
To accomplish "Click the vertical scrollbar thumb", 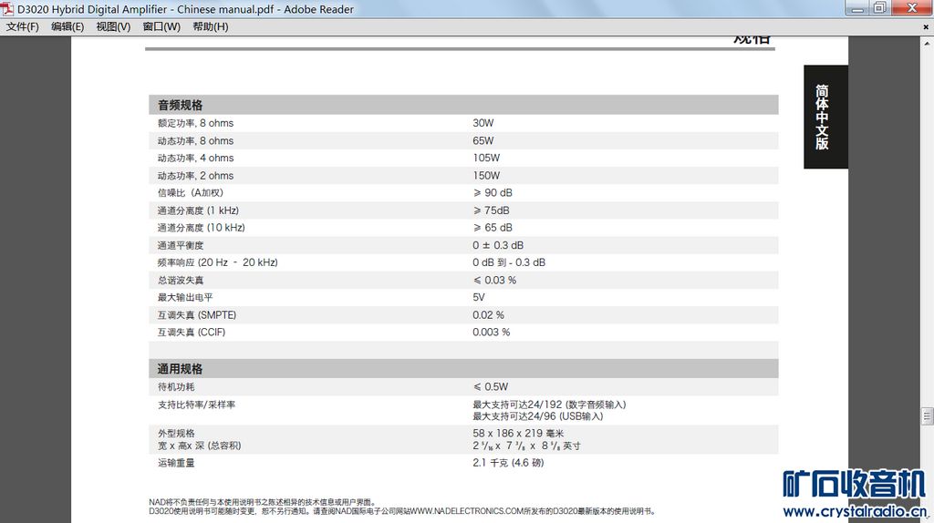I will (927, 415).
